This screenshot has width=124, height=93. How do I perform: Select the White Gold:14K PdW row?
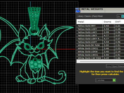(100, 58)
